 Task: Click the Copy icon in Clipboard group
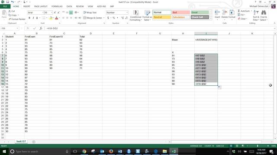click(x=10, y=15)
